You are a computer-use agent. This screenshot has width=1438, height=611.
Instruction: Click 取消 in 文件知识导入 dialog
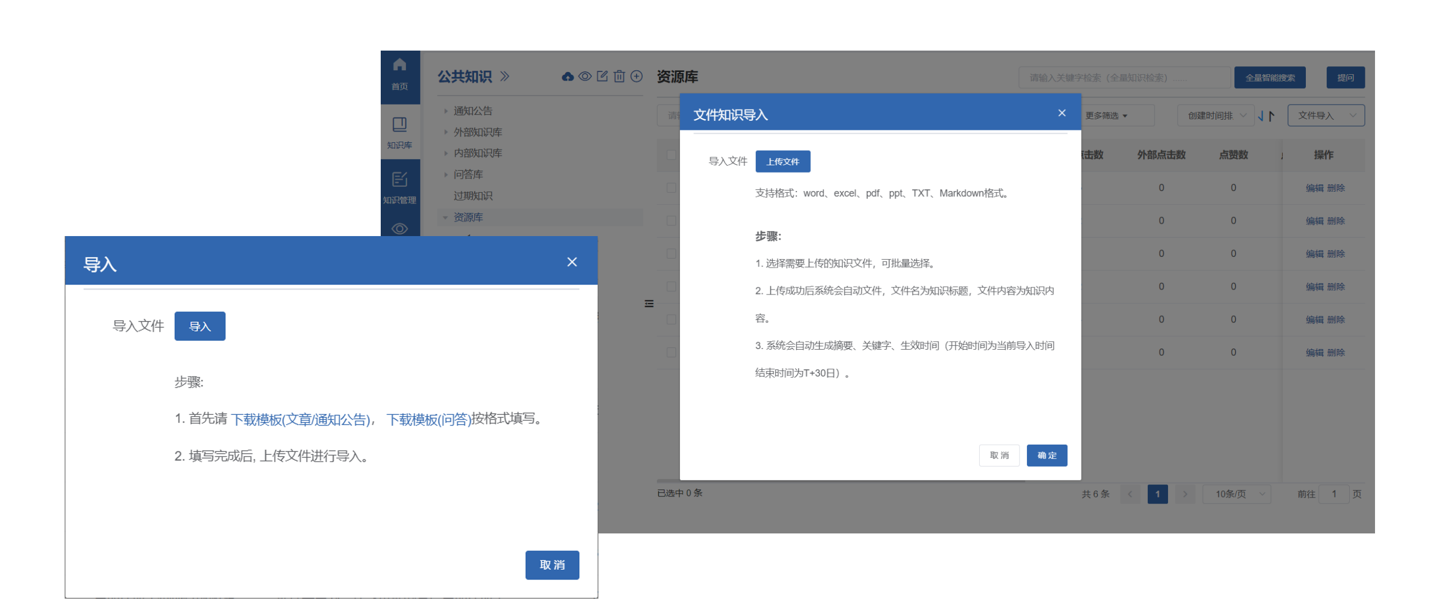pyautogui.click(x=999, y=456)
